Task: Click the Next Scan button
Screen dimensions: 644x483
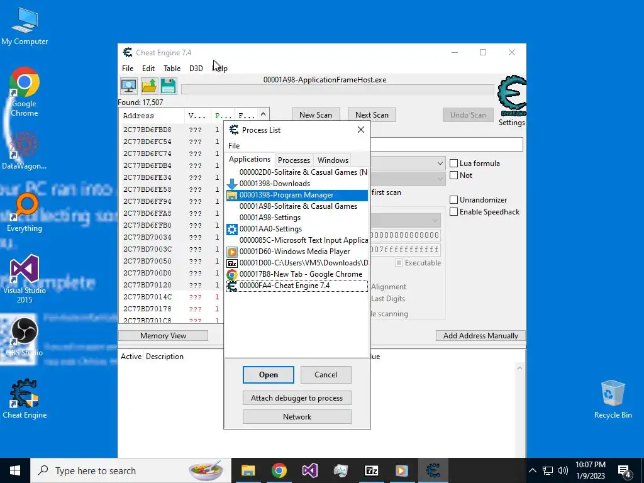Action: 372,115
